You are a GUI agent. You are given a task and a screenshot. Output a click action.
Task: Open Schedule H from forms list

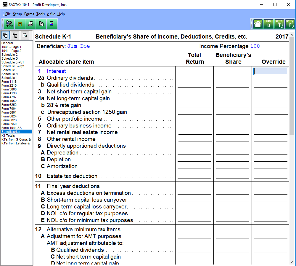tap(17, 74)
